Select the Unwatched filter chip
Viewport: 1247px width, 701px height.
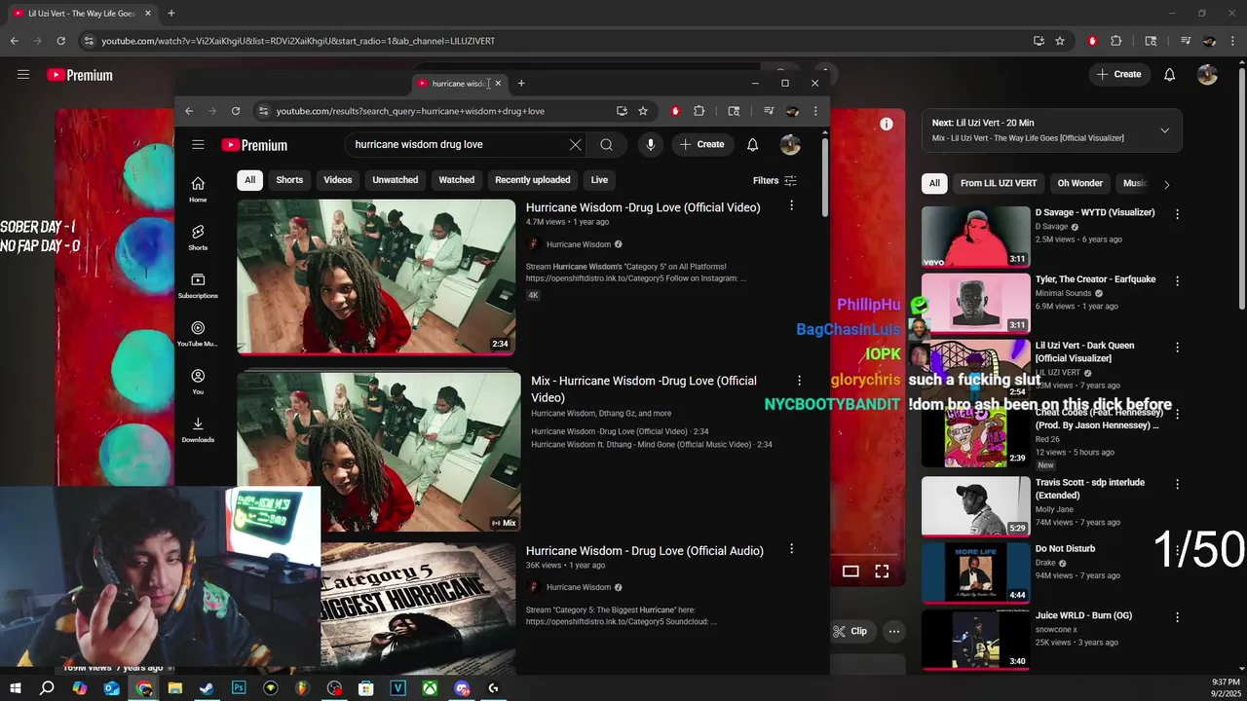[395, 180]
